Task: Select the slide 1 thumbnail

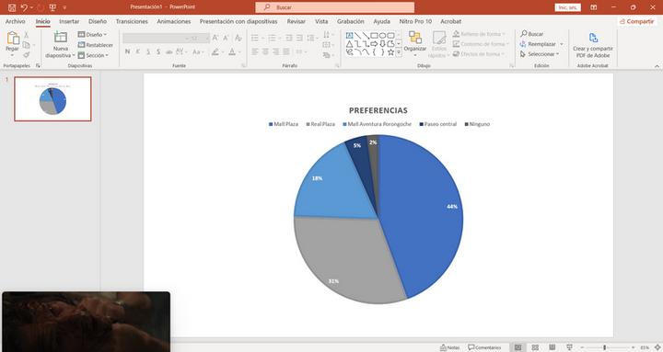Action: (52, 98)
